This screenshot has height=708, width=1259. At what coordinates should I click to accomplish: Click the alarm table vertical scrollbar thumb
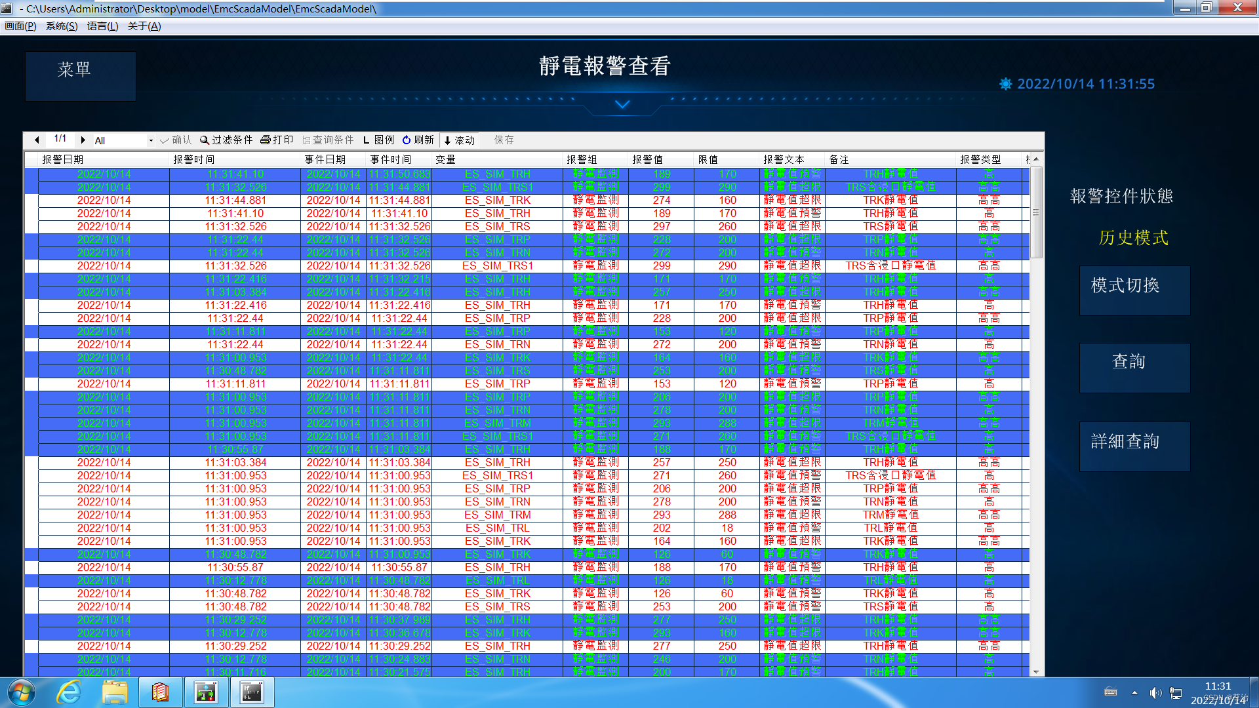click(x=1036, y=212)
